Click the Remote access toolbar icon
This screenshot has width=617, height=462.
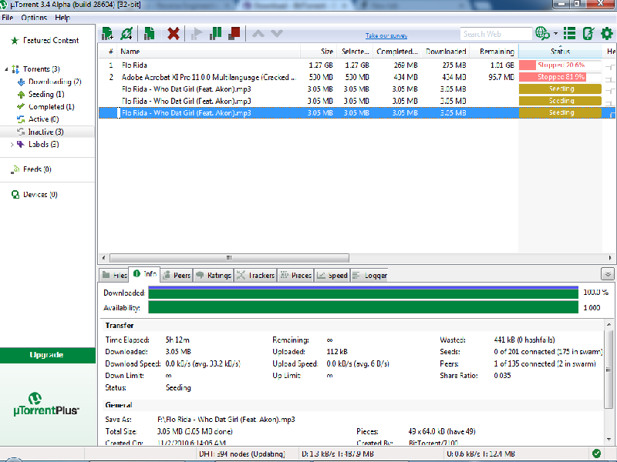click(588, 34)
